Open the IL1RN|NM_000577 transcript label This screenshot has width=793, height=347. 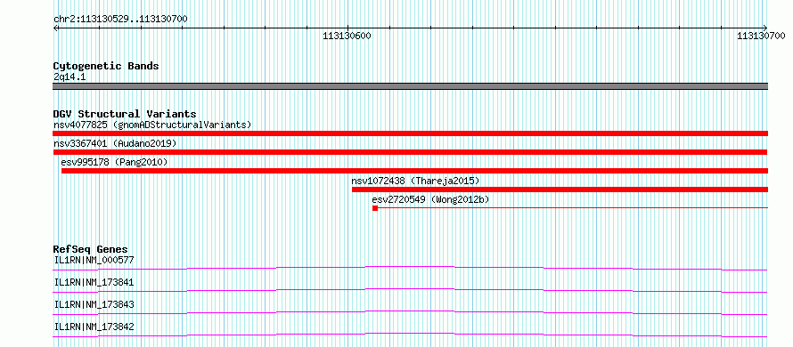click(x=94, y=260)
